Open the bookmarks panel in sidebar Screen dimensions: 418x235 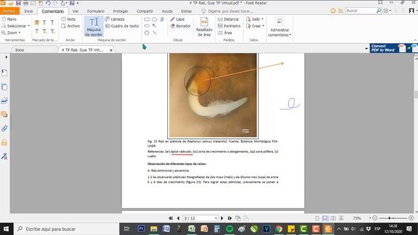(x=5, y=72)
